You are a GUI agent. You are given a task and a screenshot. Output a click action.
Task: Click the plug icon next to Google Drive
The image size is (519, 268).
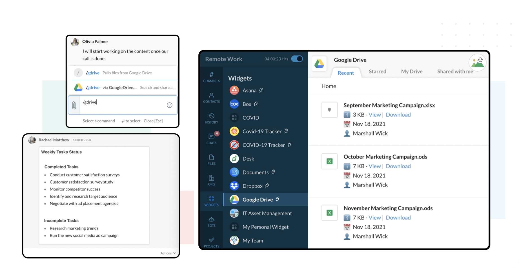(278, 199)
